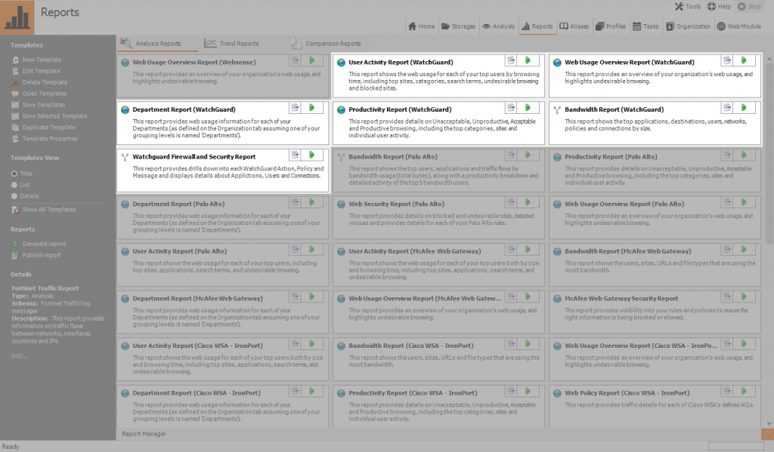774x452 pixels.
Task: Click the Reports bar-chart logo icon
Action: click(x=17, y=17)
